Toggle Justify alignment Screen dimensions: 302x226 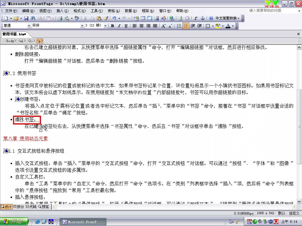coord(155,26)
